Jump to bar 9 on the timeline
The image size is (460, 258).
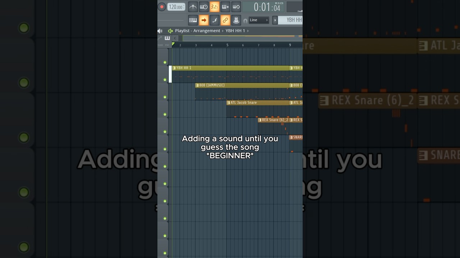point(290,45)
